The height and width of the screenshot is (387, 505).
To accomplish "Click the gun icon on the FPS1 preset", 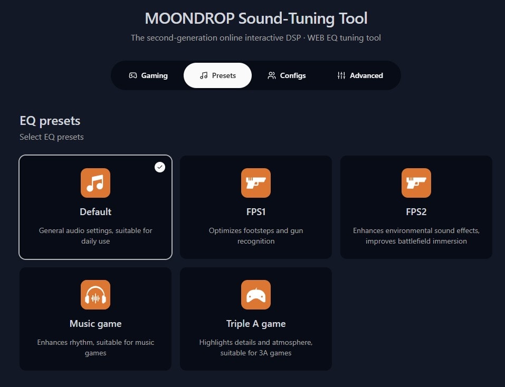I will [256, 183].
